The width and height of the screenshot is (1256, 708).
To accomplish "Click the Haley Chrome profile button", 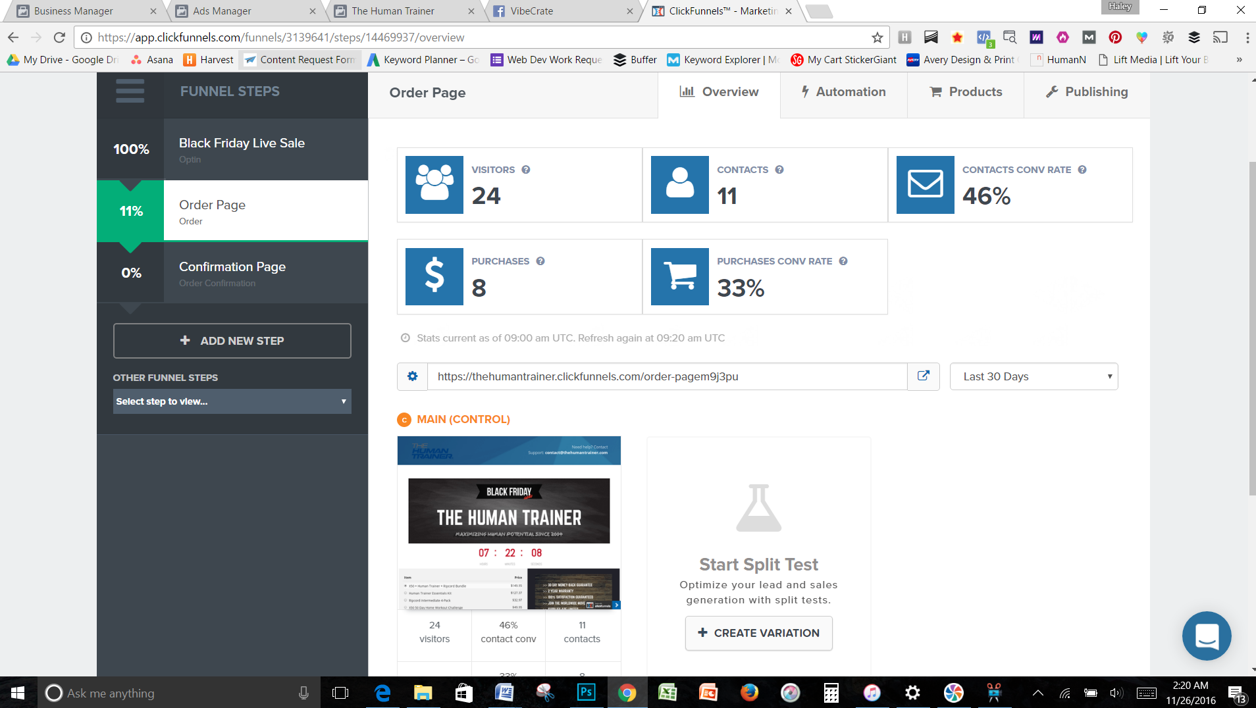I will pos(1120,7).
